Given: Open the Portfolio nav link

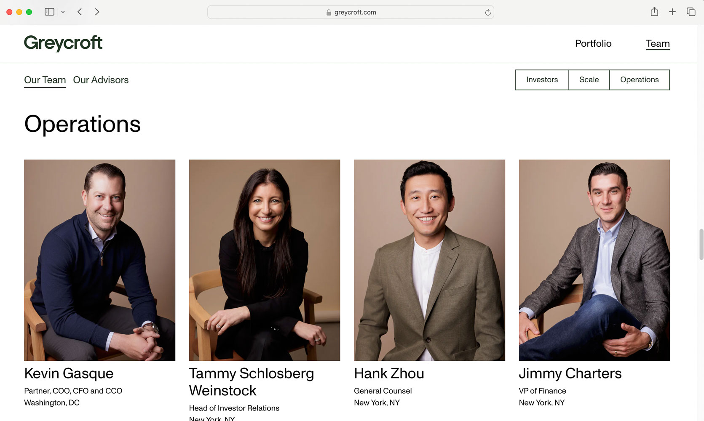Looking at the screenshot, I should tap(593, 43).
